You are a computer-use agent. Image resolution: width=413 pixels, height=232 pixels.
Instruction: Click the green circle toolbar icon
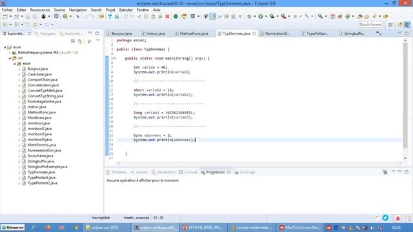coord(176,16)
